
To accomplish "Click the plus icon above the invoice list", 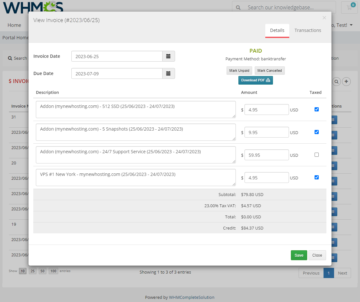I will (x=346, y=82).
